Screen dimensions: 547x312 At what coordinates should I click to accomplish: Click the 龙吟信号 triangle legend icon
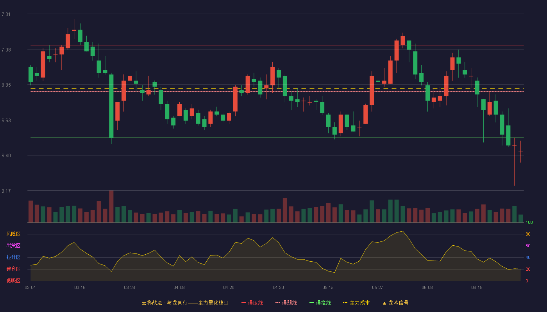point(384,303)
